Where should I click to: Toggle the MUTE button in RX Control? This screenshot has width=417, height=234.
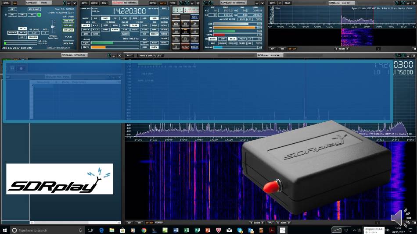(86, 47)
